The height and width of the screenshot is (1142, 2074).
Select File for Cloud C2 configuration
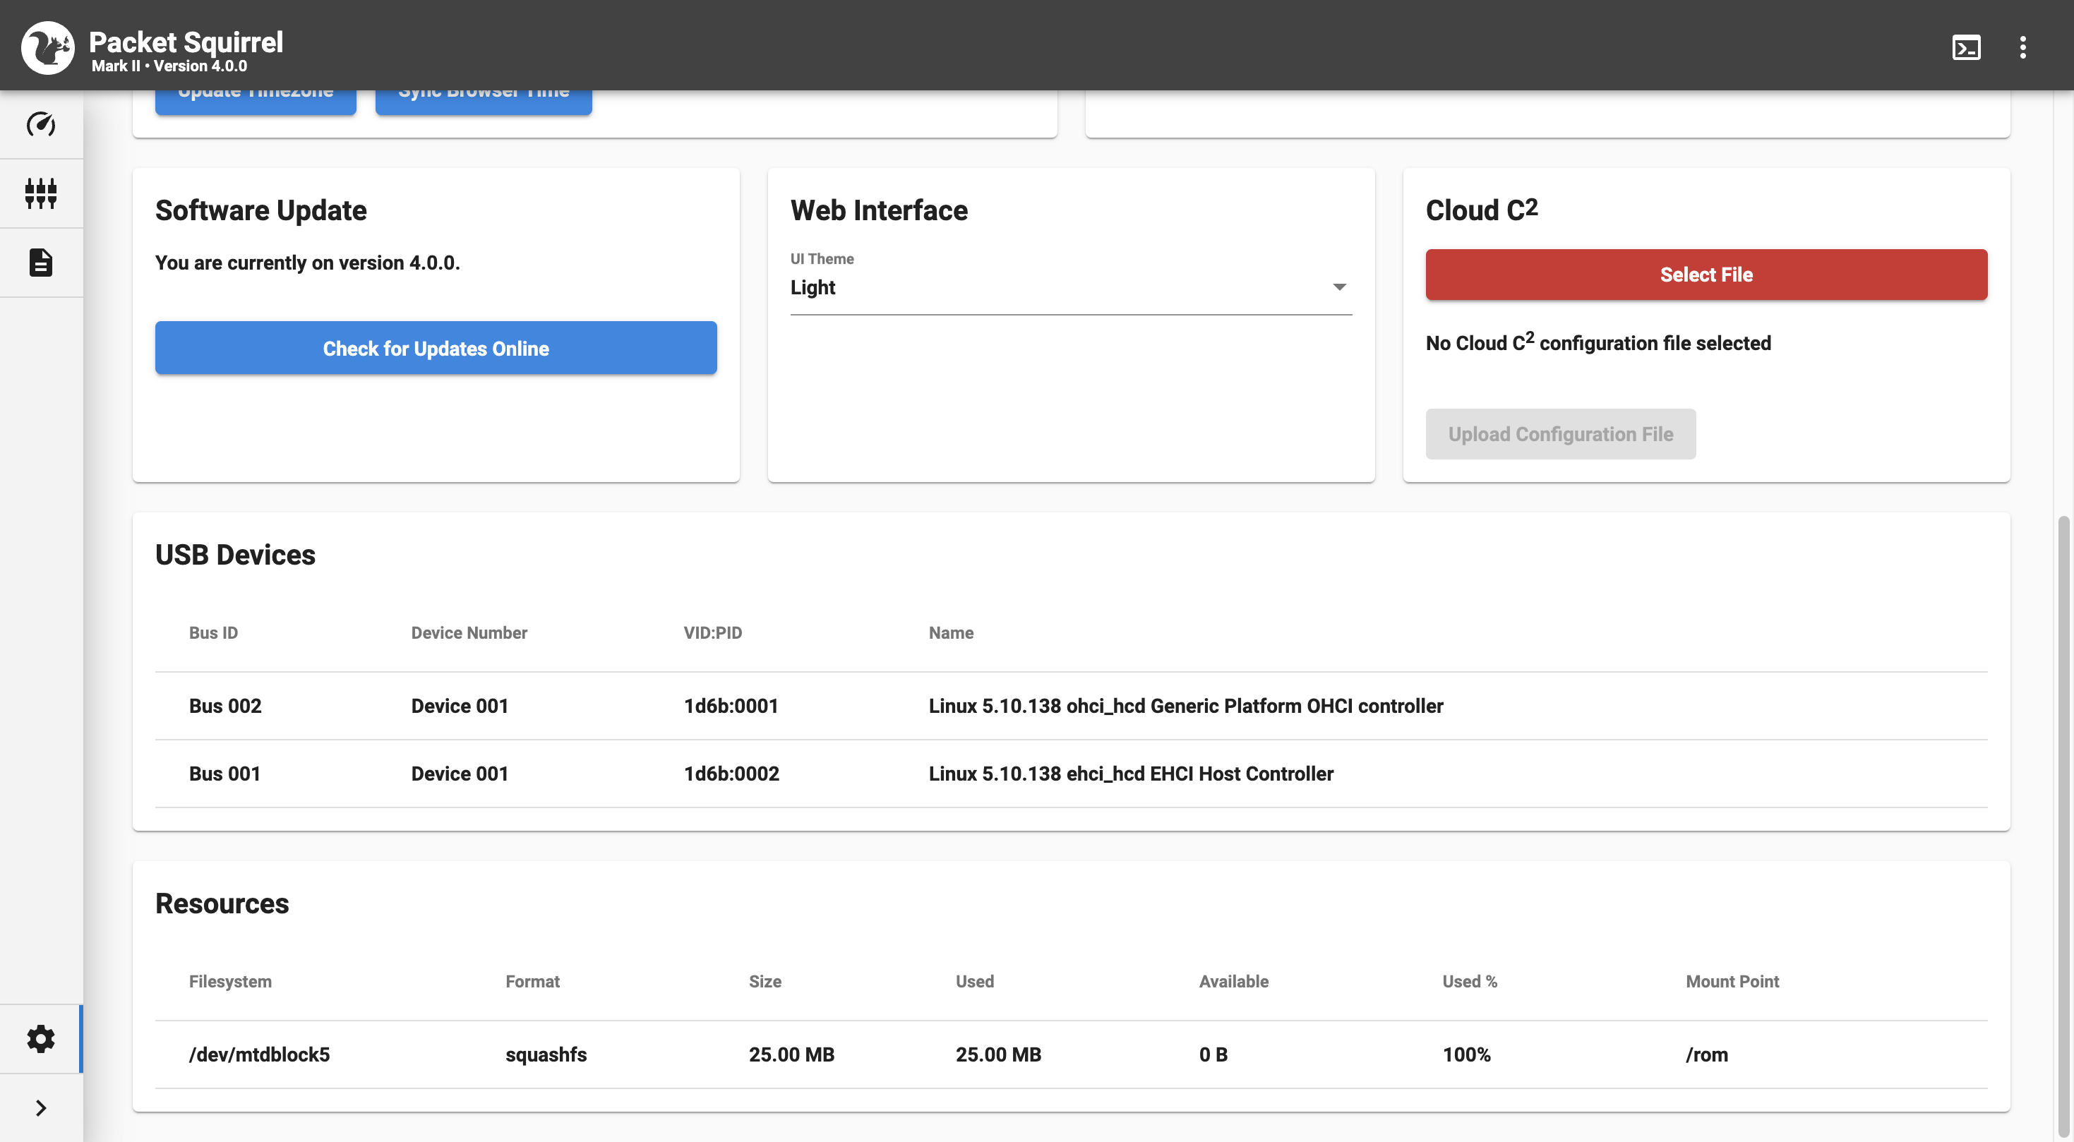[1706, 275]
